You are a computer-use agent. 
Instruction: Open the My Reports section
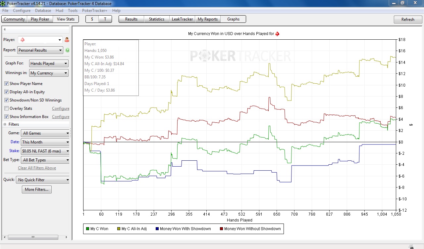click(208, 19)
